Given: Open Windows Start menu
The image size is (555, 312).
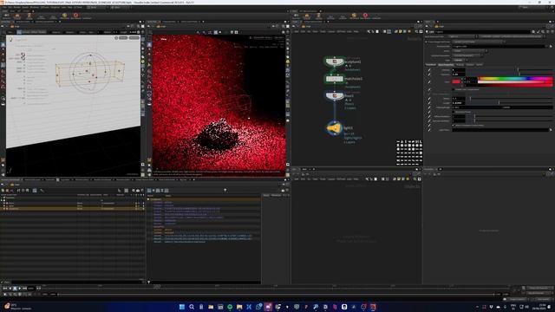Looking at the screenshot, I should coord(182,307).
